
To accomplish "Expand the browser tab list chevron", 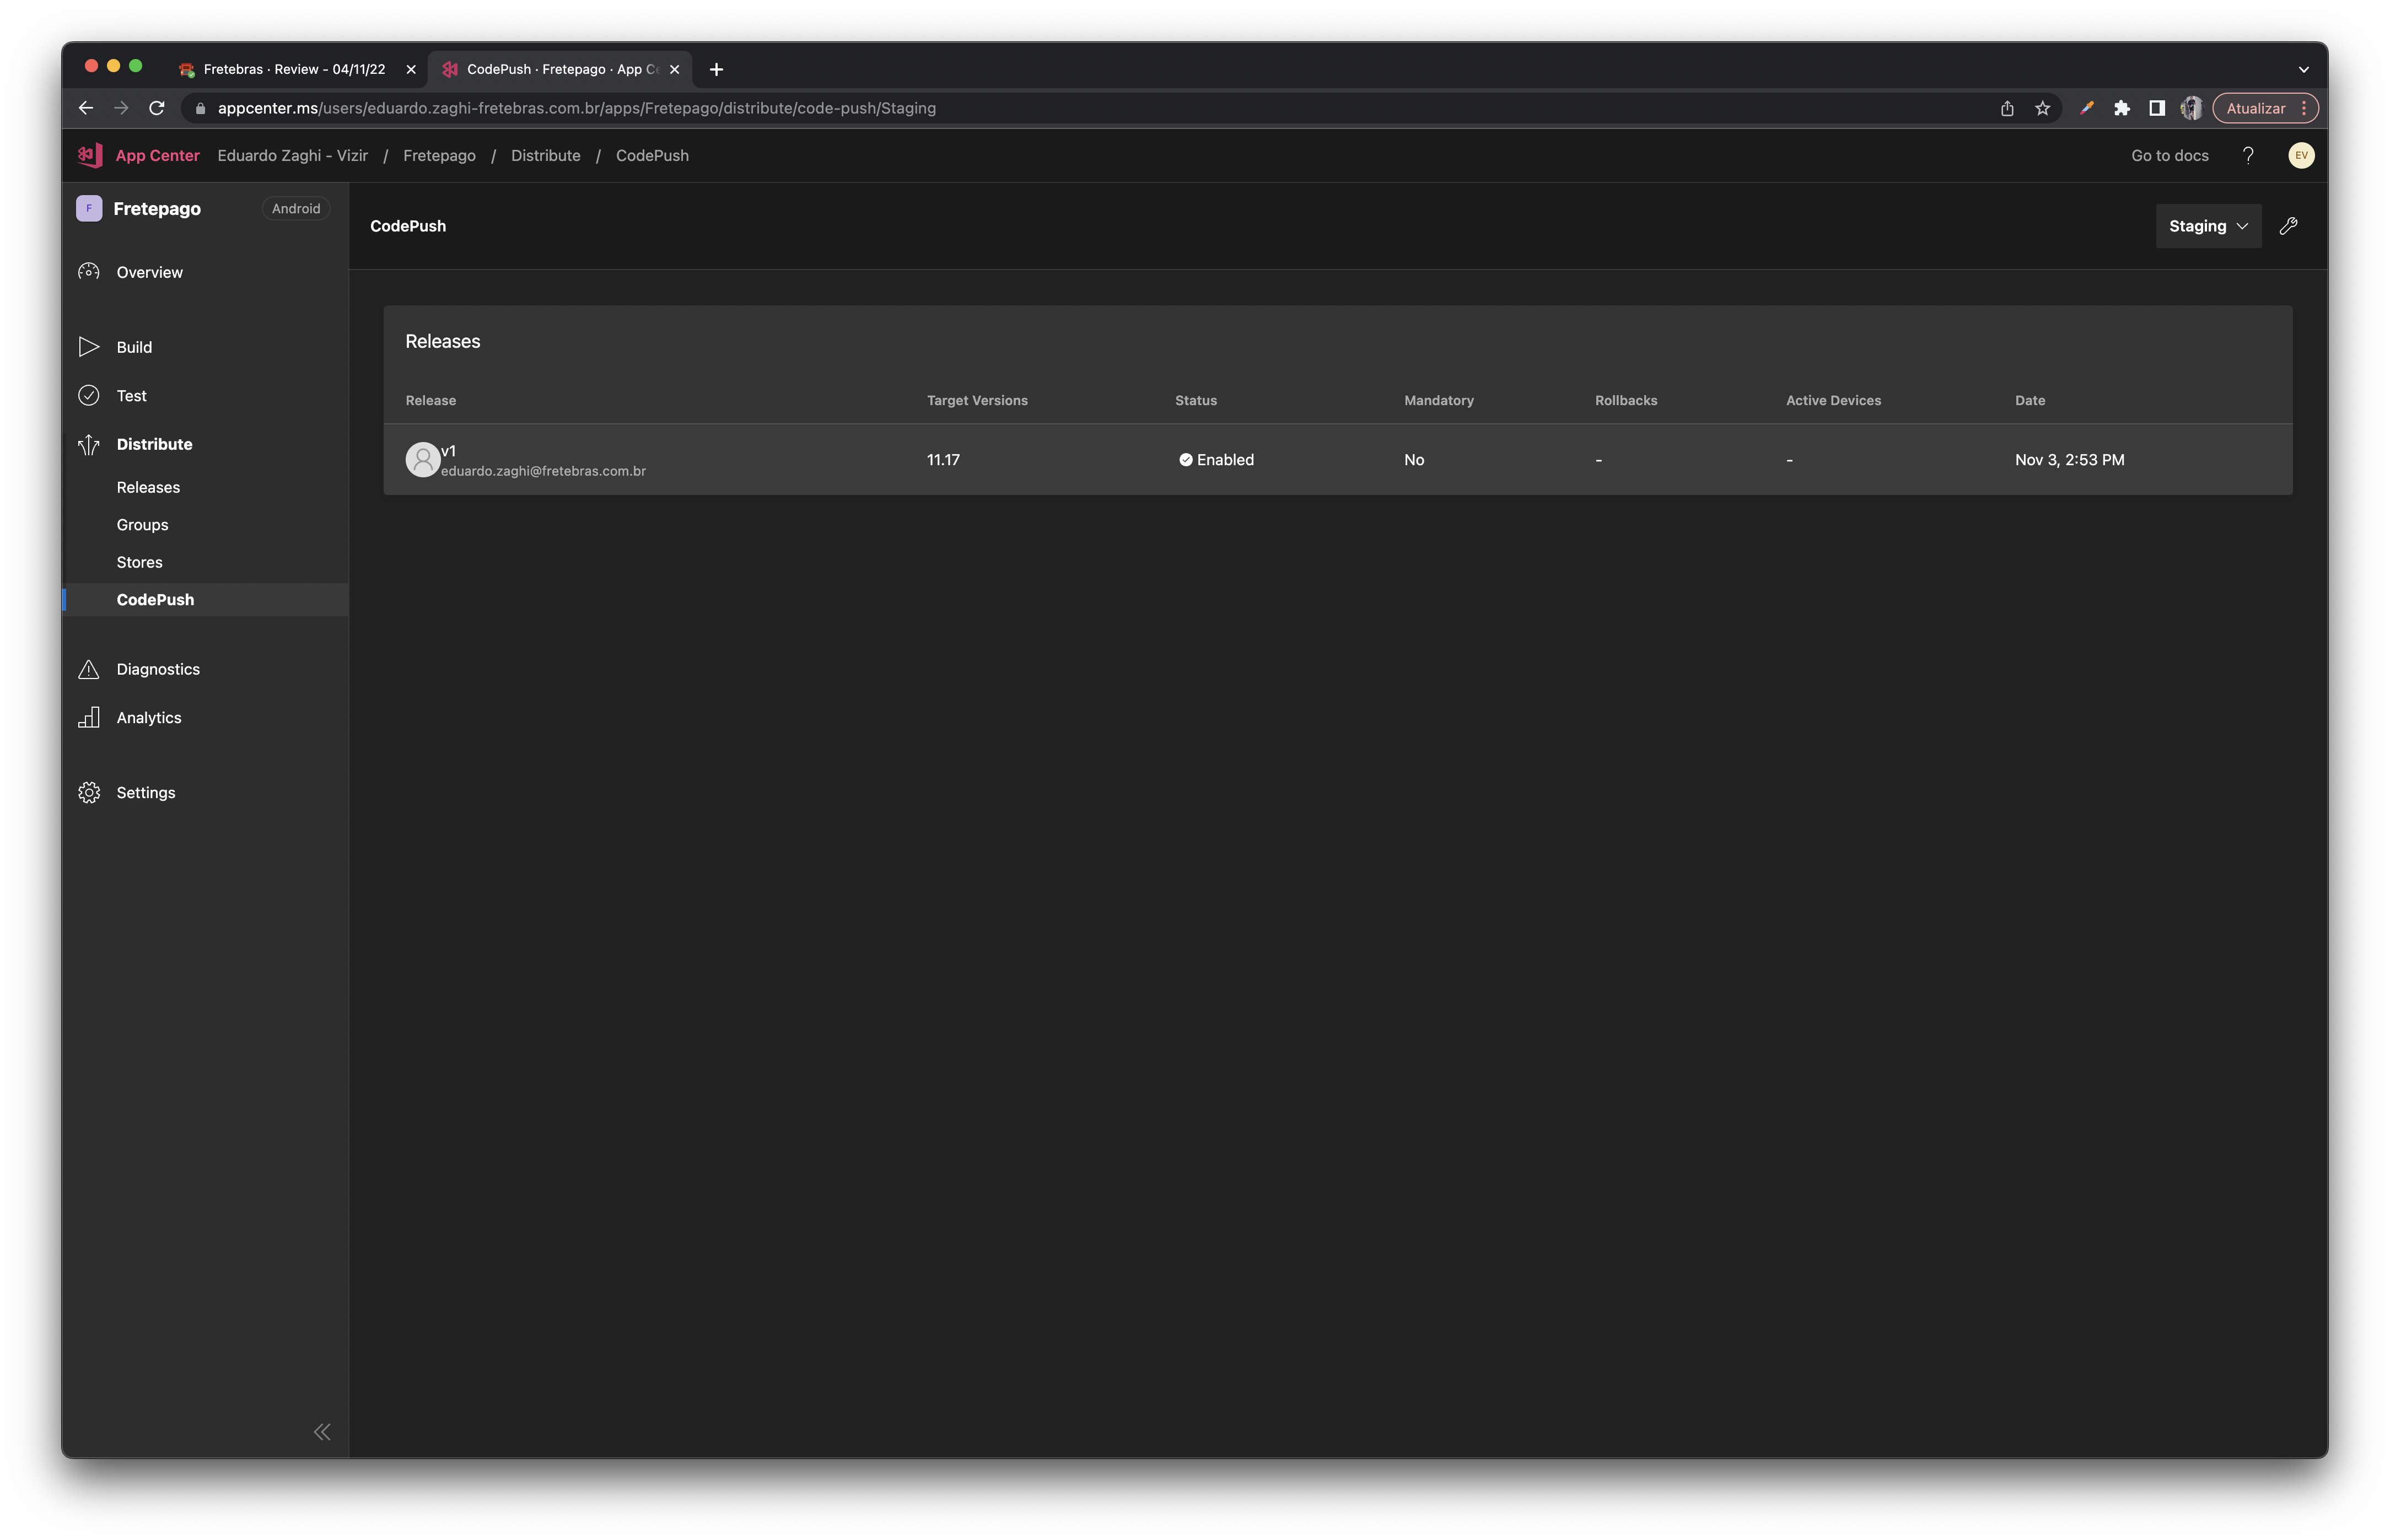I will click(x=2303, y=69).
